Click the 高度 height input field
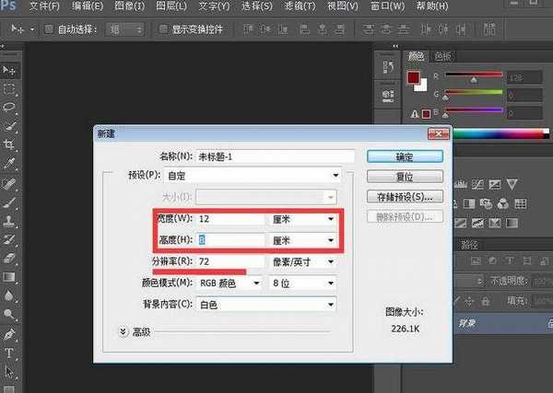This screenshot has height=393, width=553. point(230,240)
